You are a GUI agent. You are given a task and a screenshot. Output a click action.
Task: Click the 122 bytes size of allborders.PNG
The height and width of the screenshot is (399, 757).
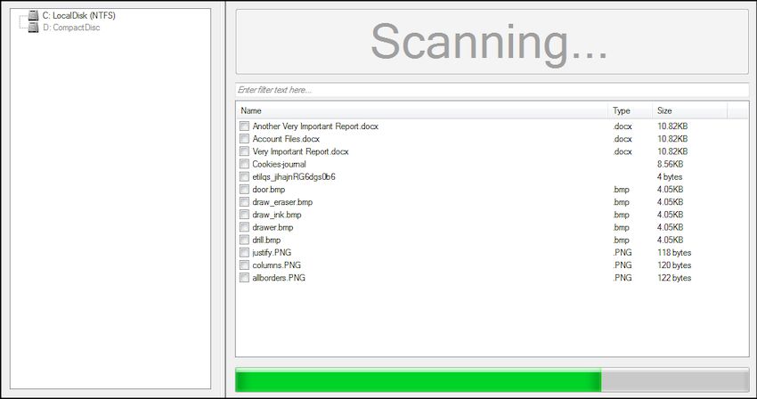tap(674, 278)
